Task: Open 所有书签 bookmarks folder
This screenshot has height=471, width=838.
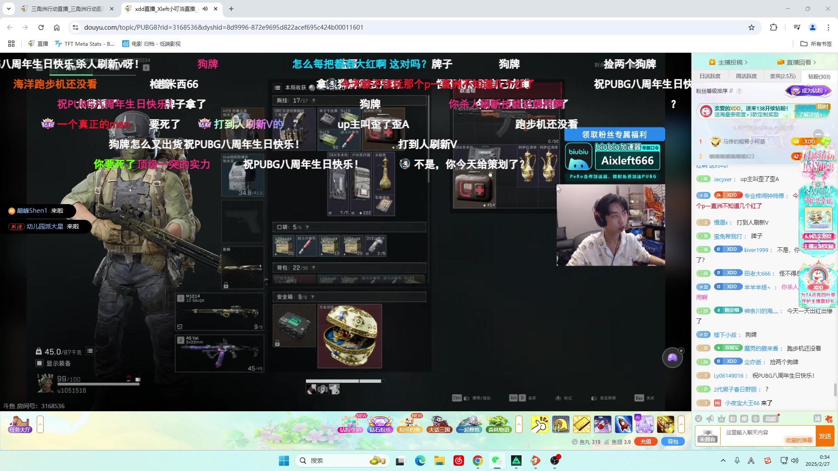Action: click(816, 44)
